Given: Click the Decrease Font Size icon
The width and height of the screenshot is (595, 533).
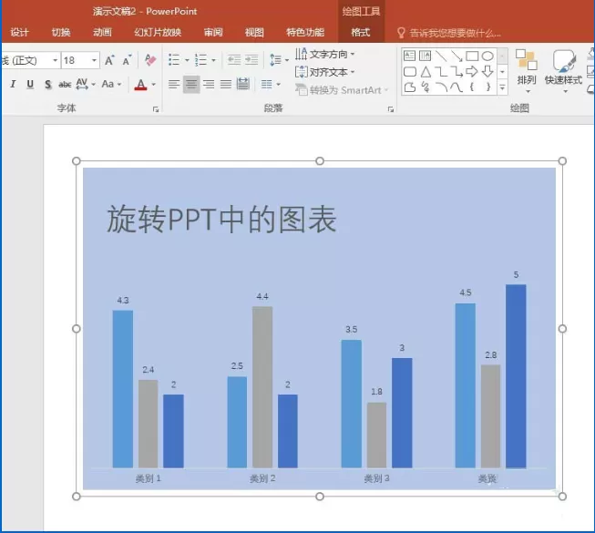Looking at the screenshot, I should (x=128, y=60).
